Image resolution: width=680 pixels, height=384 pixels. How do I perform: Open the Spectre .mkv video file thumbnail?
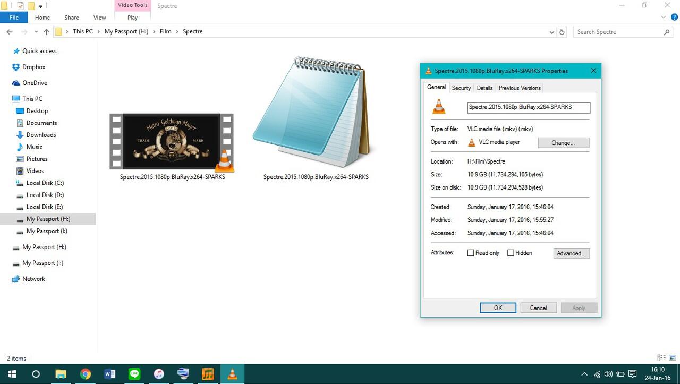tap(172, 141)
